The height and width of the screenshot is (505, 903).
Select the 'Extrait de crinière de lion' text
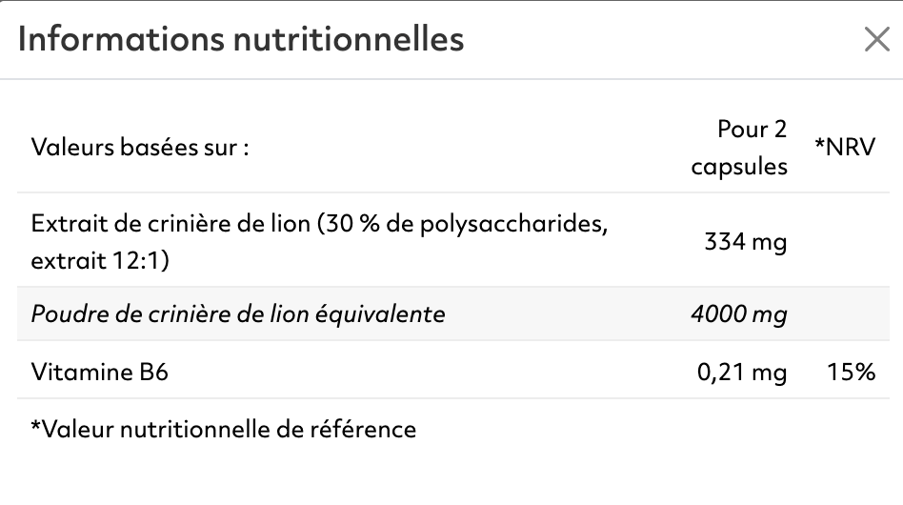[x=171, y=224]
